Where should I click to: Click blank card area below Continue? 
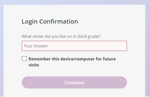pos(74,92)
